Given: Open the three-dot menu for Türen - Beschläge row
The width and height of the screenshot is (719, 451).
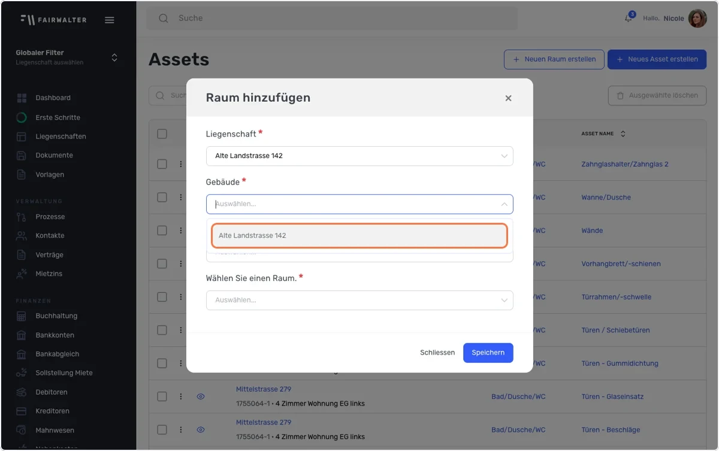Looking at the screenshot, I should [180, 429].
